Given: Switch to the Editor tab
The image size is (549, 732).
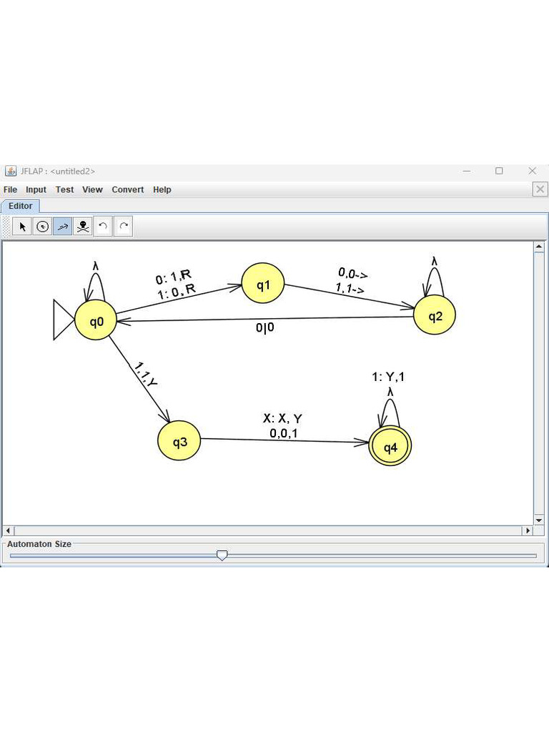Looking at the screenshot, I should coord(21,206).
